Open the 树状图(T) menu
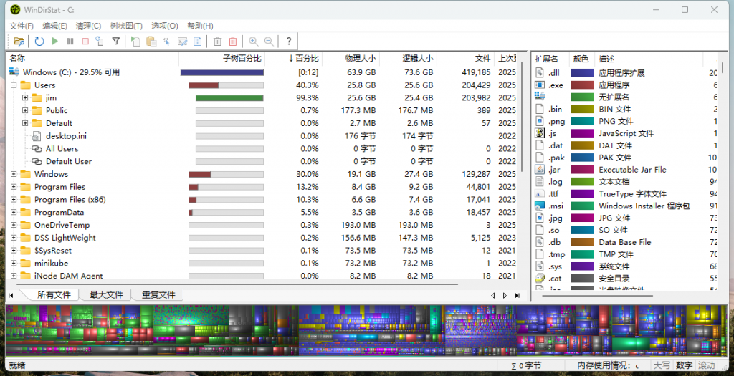The width and height of the screenshot is (734, 376). 126,26
